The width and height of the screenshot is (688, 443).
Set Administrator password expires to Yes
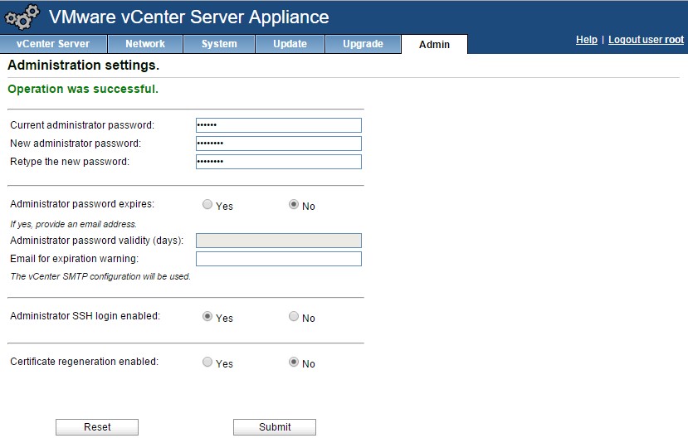click(x=207, y=204)
